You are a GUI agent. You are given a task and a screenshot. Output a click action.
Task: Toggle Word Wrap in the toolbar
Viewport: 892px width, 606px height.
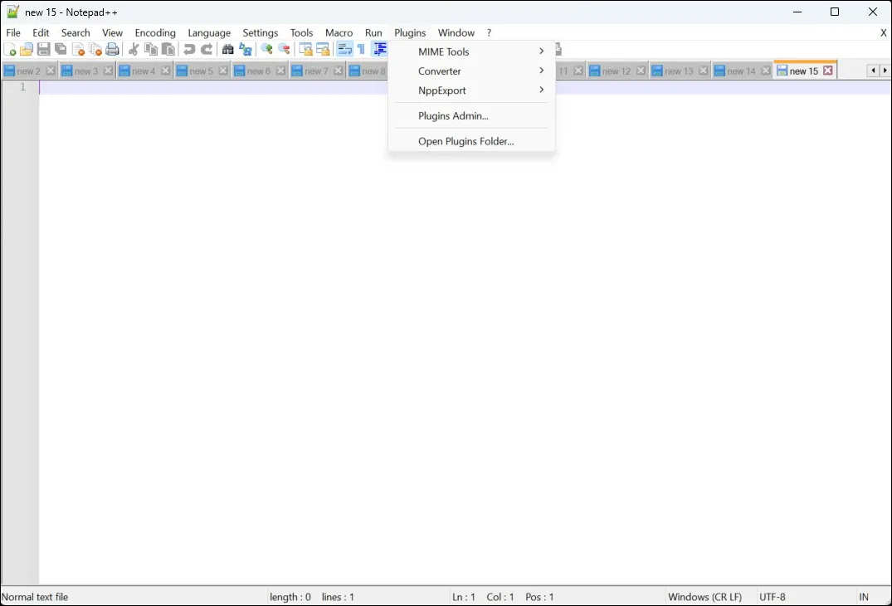(344, 50)
